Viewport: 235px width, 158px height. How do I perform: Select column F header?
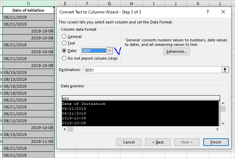(87, 3)
